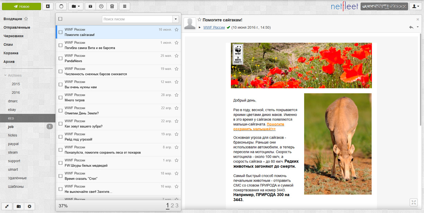This screenshot has width=424, height=213.
Task: Open the dmarc folder
Action: (13, 101)
